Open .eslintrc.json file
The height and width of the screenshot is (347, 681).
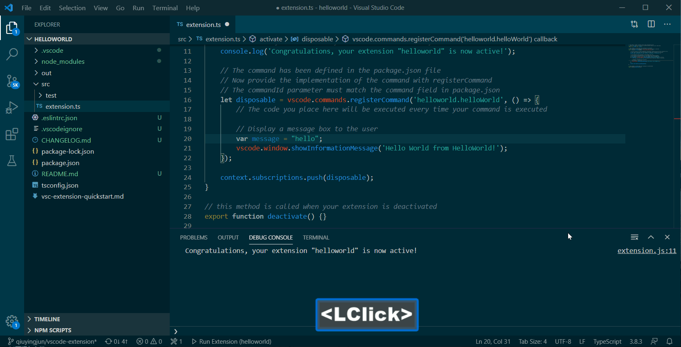click(x=97, y=118)
